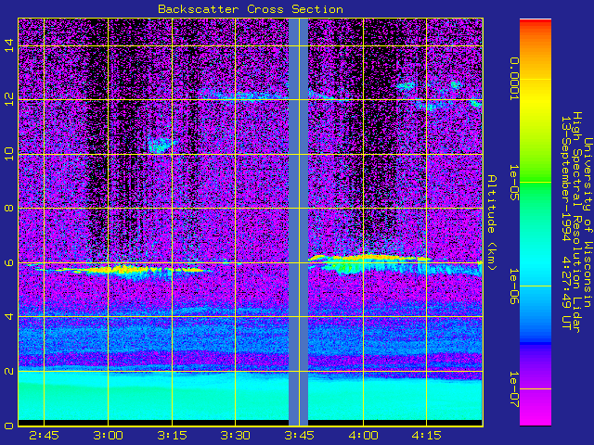Click the 4:00 time axis label
Image resolution: width=594 pixels, height=445 pixels.
(363, 436)
